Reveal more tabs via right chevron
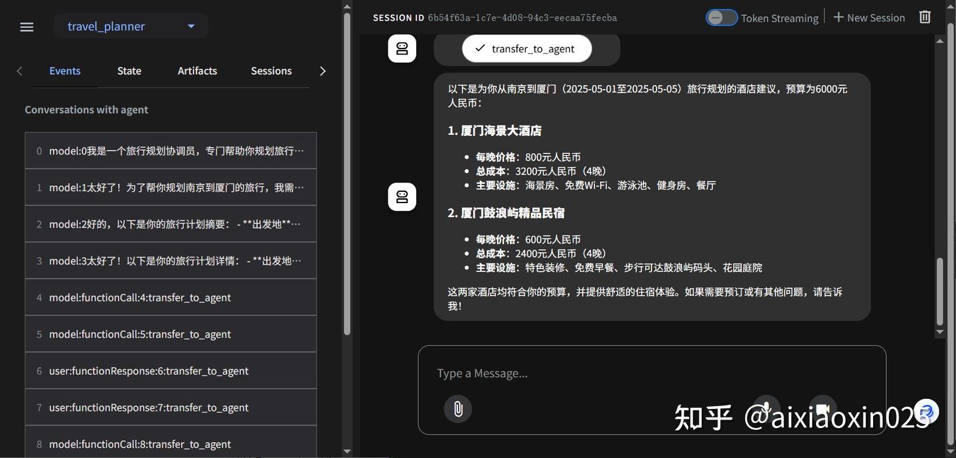The height and width of the screenshot is (458, 956). pyautogui.click(x=323, y=70)
